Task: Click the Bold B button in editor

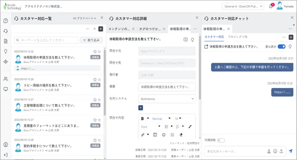Action: tap(142, 118)
